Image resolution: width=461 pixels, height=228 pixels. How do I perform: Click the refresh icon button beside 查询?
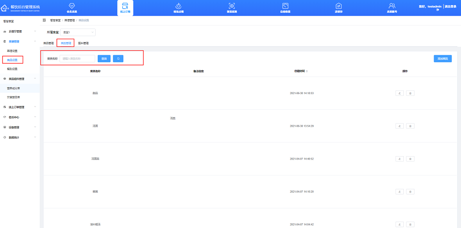click(x=118, y=59)
